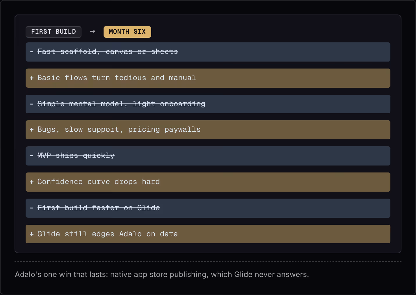This screenshot has height=295, width=416.
Task: Click the 'MVP ships quickly' row
Action: point(208,156)
